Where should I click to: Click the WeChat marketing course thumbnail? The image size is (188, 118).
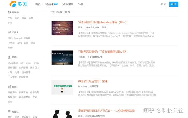62,87
